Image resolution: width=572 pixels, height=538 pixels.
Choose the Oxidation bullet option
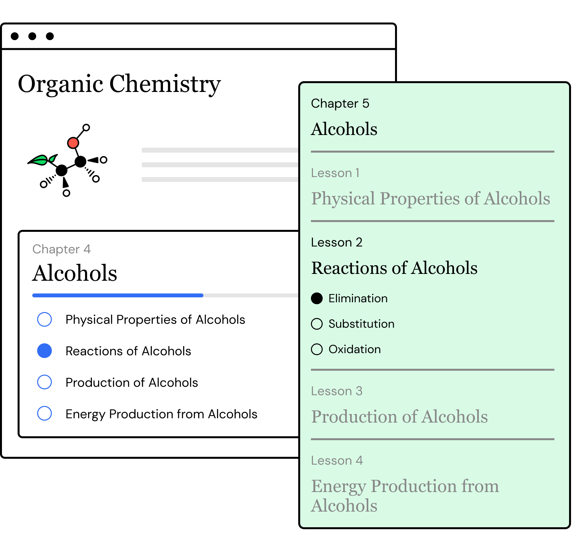point(317,349)
